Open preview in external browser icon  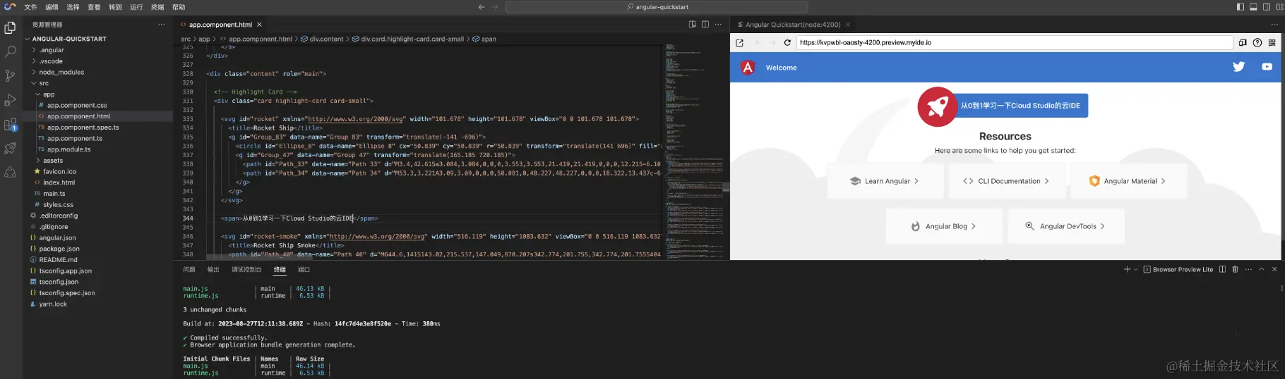739,42
